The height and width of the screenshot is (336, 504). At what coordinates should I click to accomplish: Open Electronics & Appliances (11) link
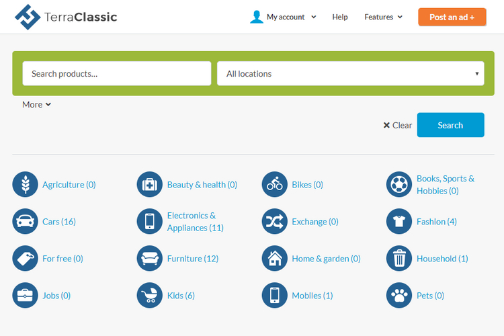click(x=195, y=222)
